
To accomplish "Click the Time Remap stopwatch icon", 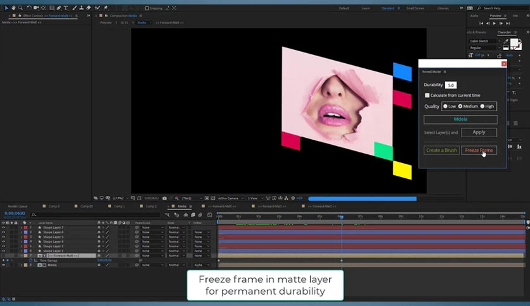I will 31,260.
